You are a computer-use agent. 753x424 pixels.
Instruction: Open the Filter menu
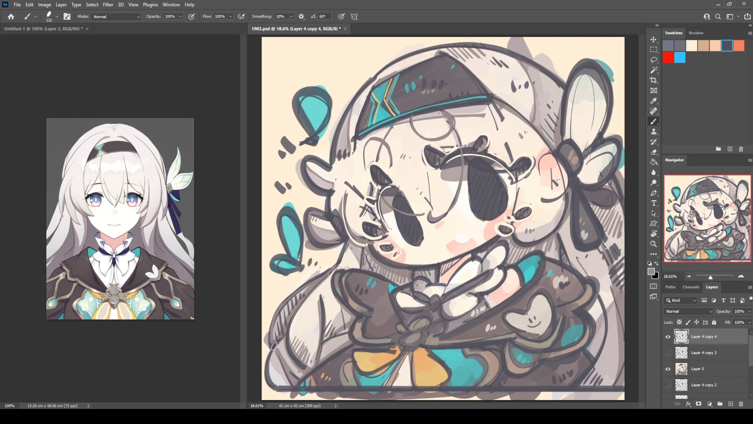click(108, 5)
